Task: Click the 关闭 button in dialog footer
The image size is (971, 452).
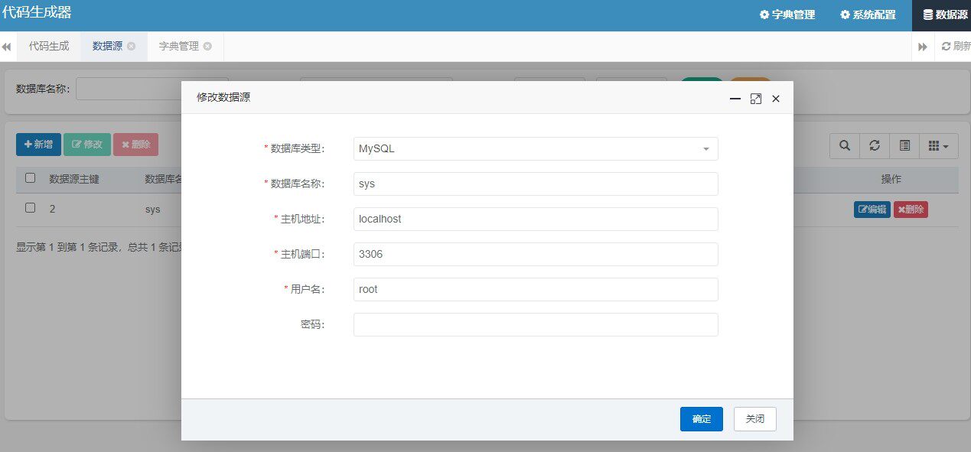Action: (755, 419)
